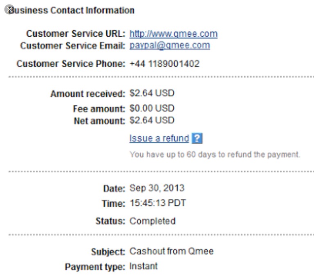Screen dimensions: 314x276
Task: Click the blue question mark help icon
Action: point(197,138)
